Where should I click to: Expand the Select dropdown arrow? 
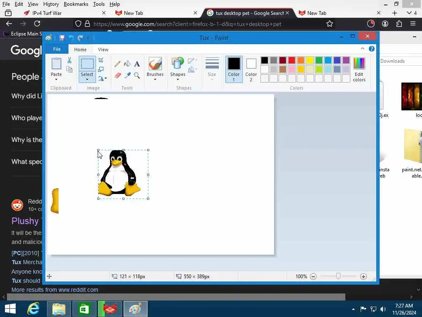(x=87, y=80)
